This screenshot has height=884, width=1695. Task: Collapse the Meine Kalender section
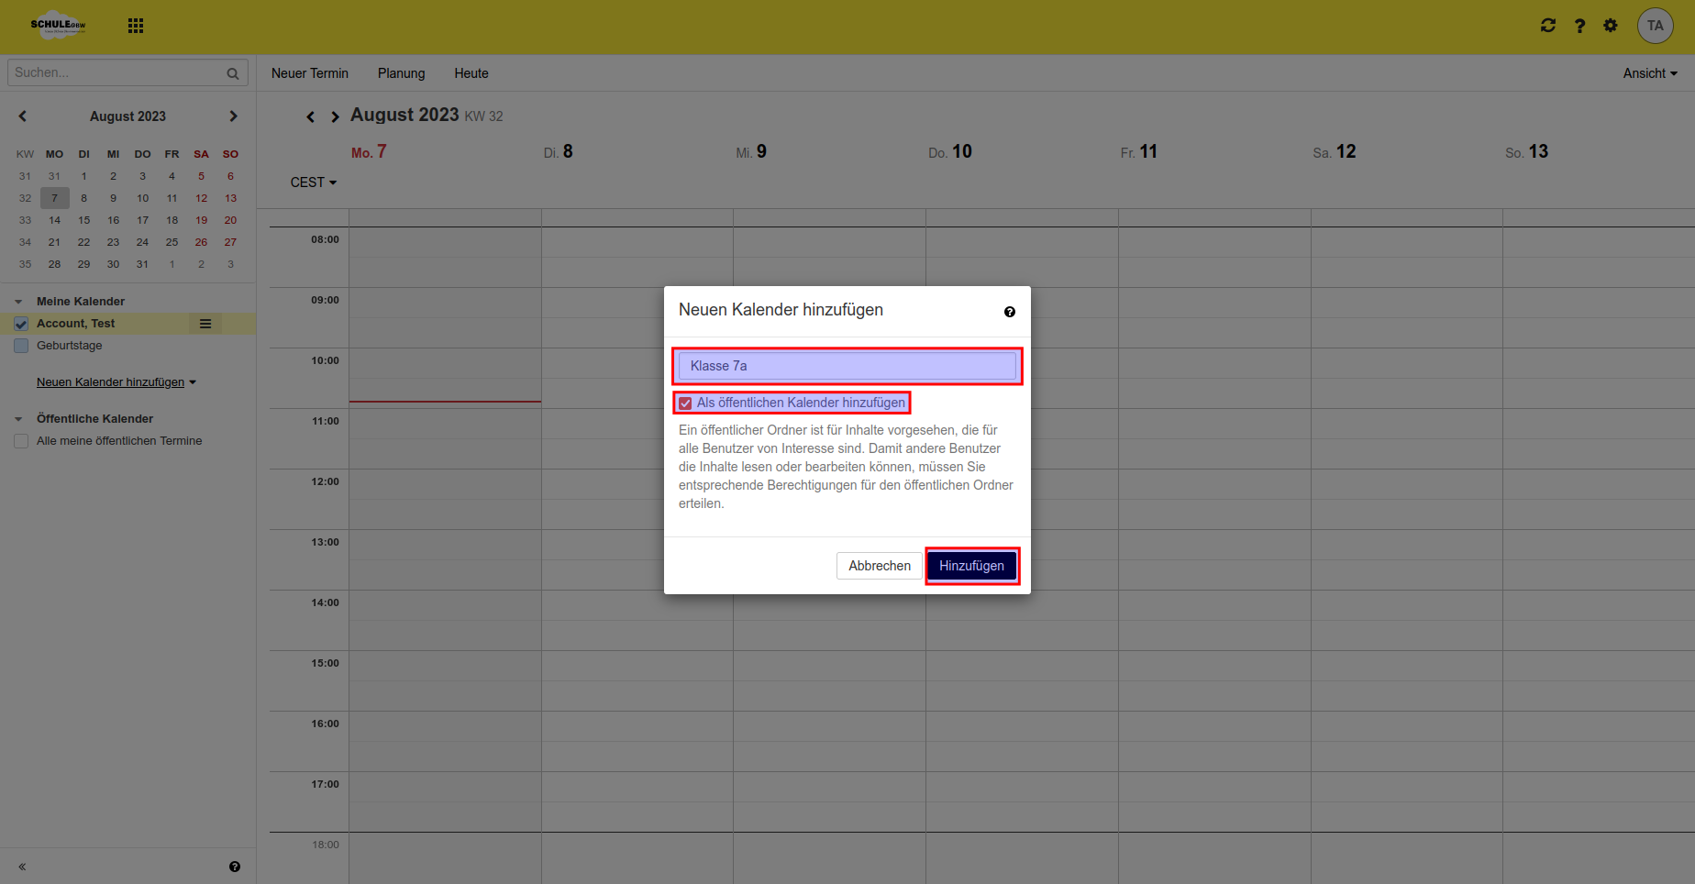click(17, 301)
